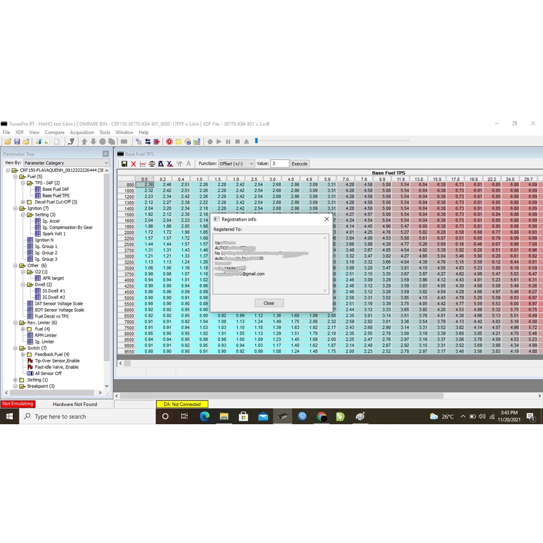Image resolution: width=543 pixels, height=543 pixels.
Task: Toggle the Tip-Over Sensor,Enable flag
Action: (57, 361)
